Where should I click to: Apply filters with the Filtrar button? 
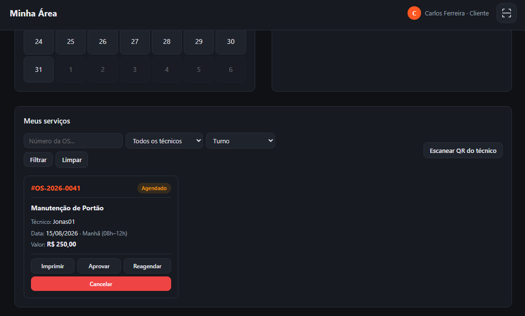[x=38, y=160]
